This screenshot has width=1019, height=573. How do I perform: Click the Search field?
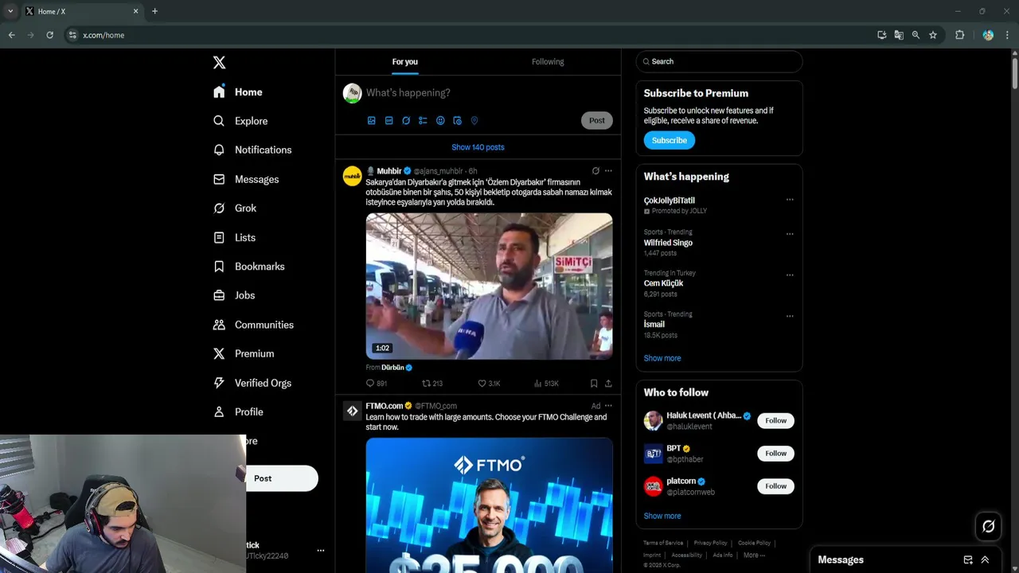(719, 61)
